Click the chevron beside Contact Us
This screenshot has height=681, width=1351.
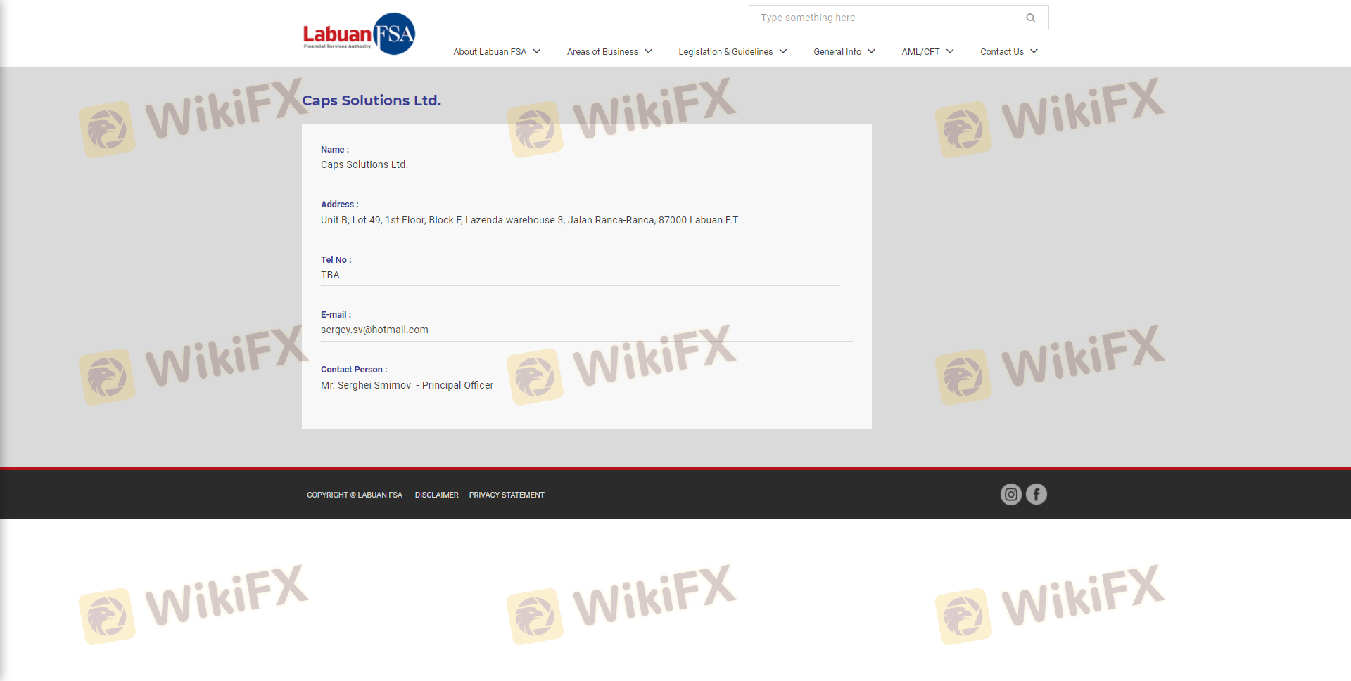coord(1034,51)
